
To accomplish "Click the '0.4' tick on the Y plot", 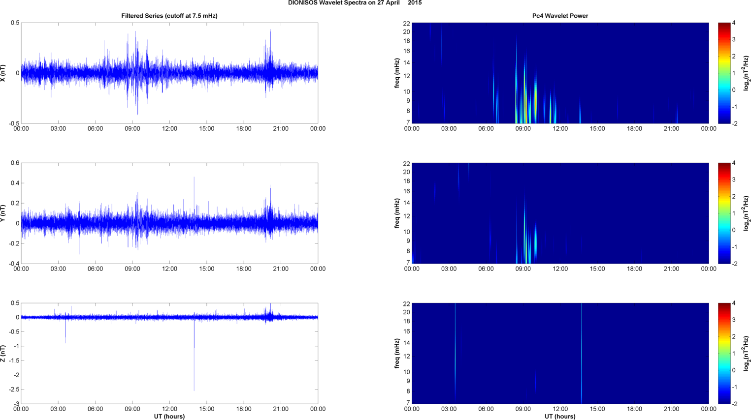I will click(x=14, y=183).
